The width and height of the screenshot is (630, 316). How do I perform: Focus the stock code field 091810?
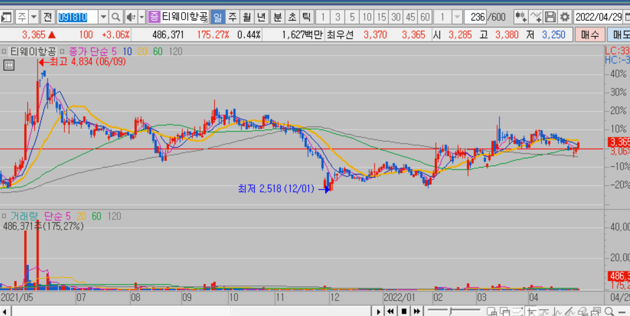pyautogui.click(x=77, y=17)
